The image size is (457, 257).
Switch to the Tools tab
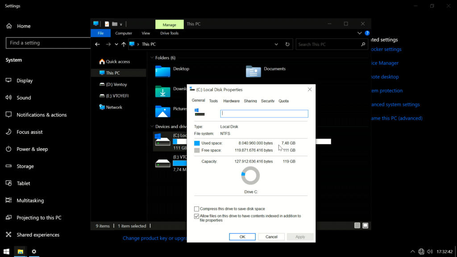pos(213,101)
